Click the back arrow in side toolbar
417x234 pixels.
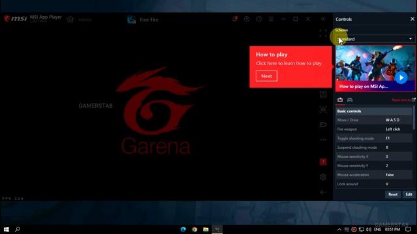(323, 192)
